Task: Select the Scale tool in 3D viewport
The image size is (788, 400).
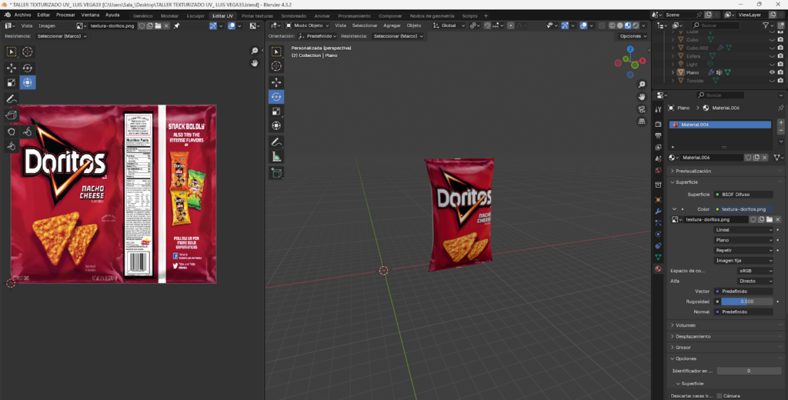Action: pyautogui.click(x=276, y=111)
